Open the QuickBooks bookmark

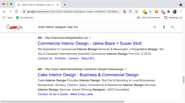point(24,18)
